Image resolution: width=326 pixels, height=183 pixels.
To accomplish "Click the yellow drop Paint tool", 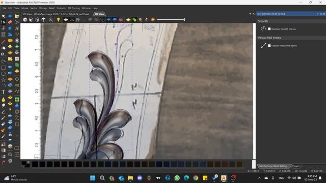I will (4, 100).
